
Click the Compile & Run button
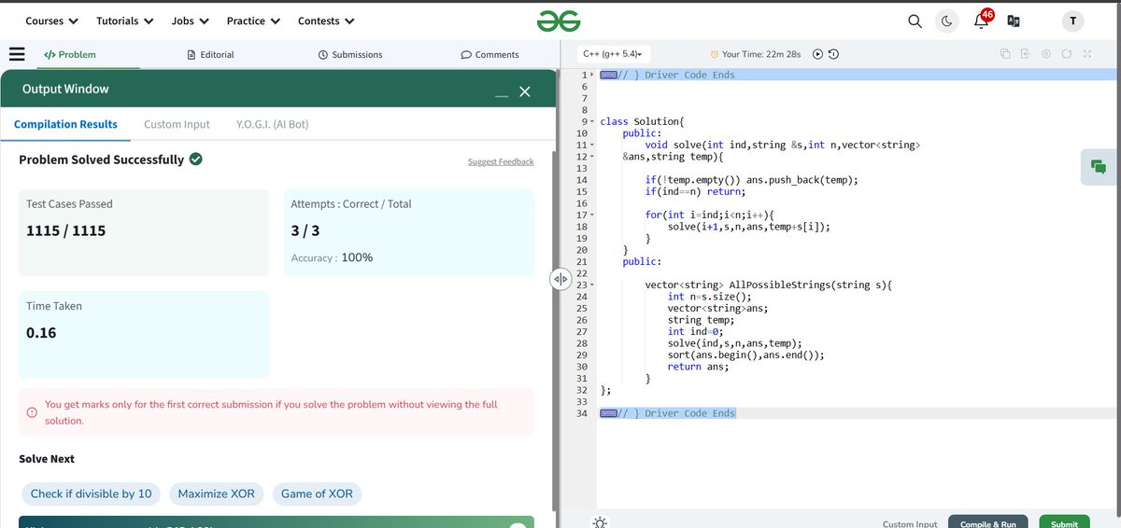pos(987,523)
